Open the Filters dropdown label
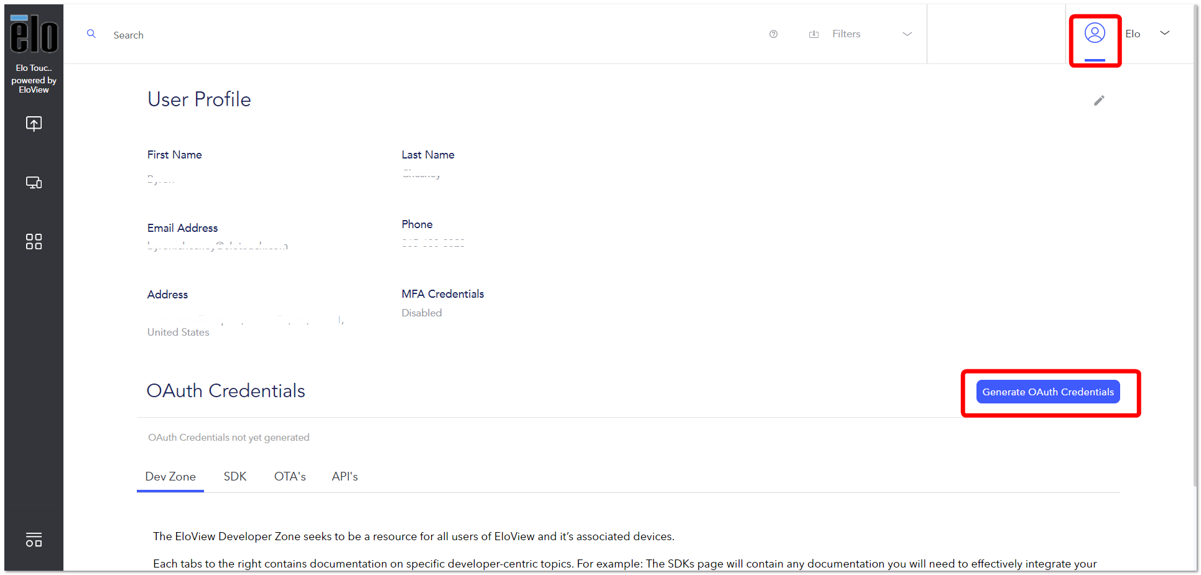 pyautogui.click(x=846, y=34)
